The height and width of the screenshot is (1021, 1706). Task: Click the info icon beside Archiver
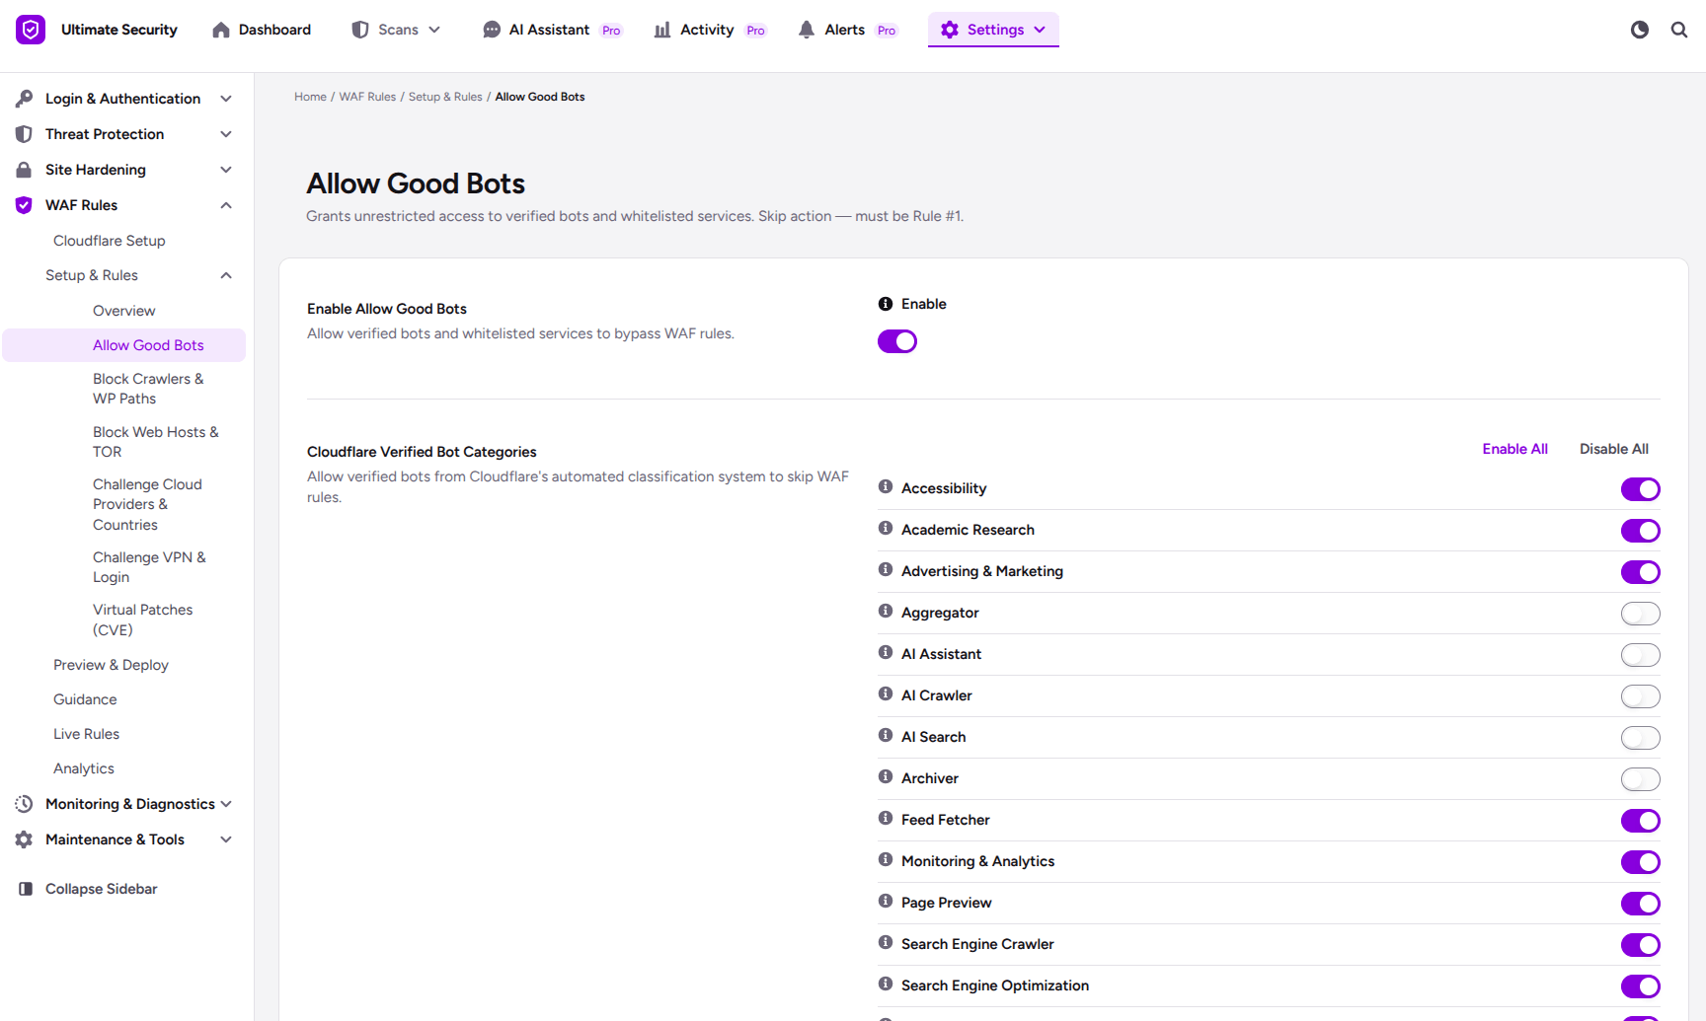(x=886, y=776)
